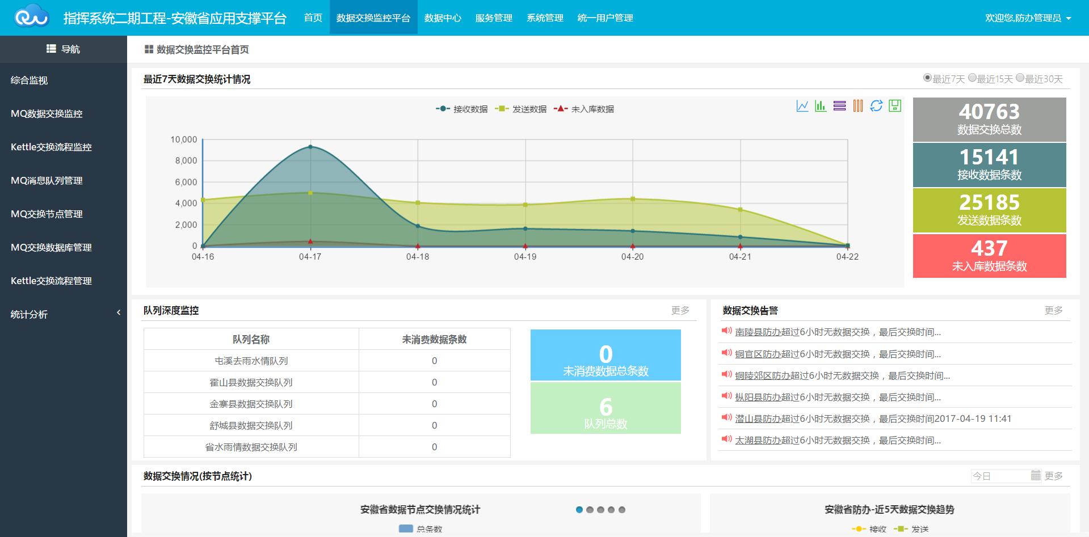1089x537 pixels.
Task: Open 服务管理 menu
Action: point(494,18)
